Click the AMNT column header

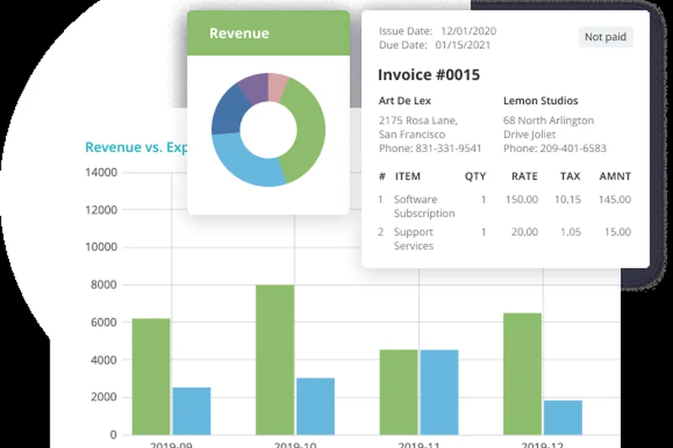tap(615, 177)
